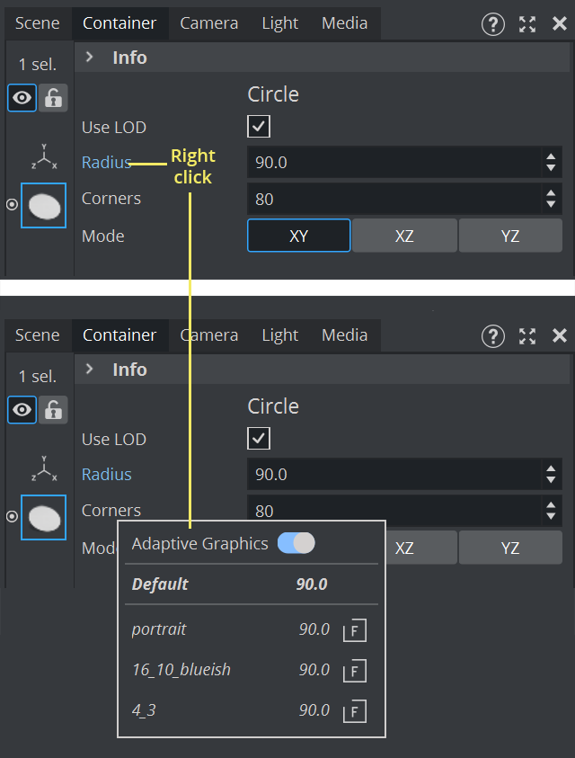Turn off the Adaptive Graphics switch
The image size is (575, 758).
click(296, 543)
